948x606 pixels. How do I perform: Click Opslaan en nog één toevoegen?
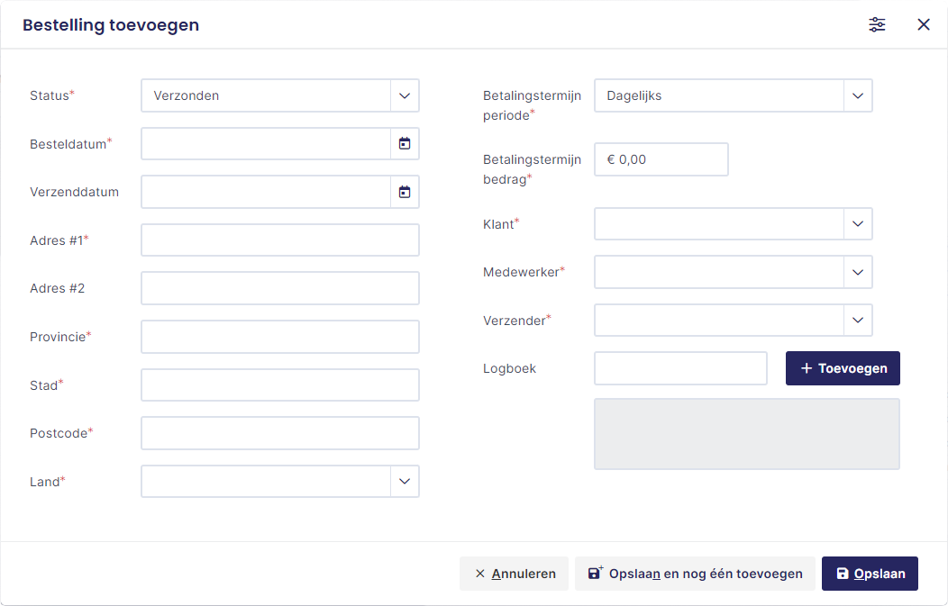click(695, 574)
